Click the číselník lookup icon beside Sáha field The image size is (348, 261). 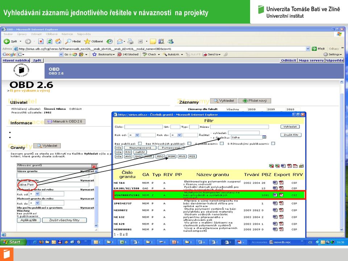(x=264, y=137)
